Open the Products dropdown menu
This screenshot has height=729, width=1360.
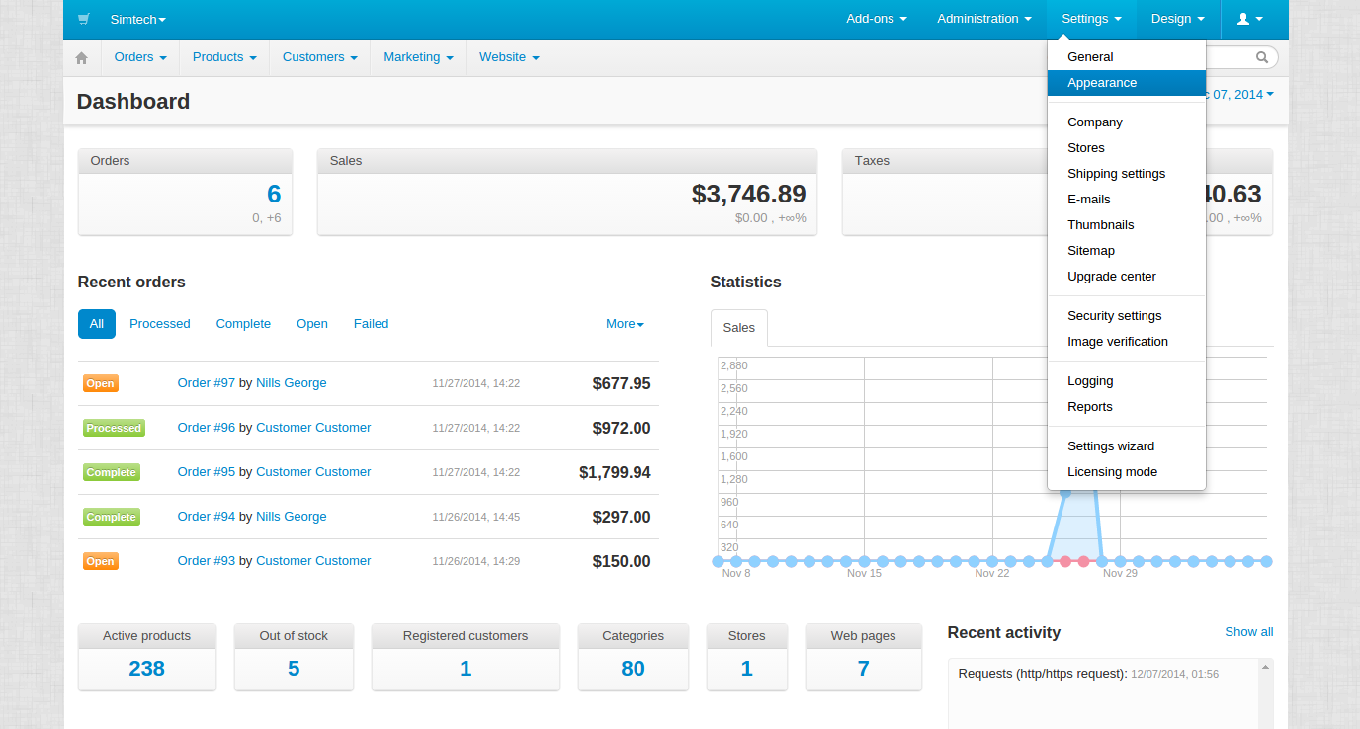pyautogui.click(x=224, y=57)
